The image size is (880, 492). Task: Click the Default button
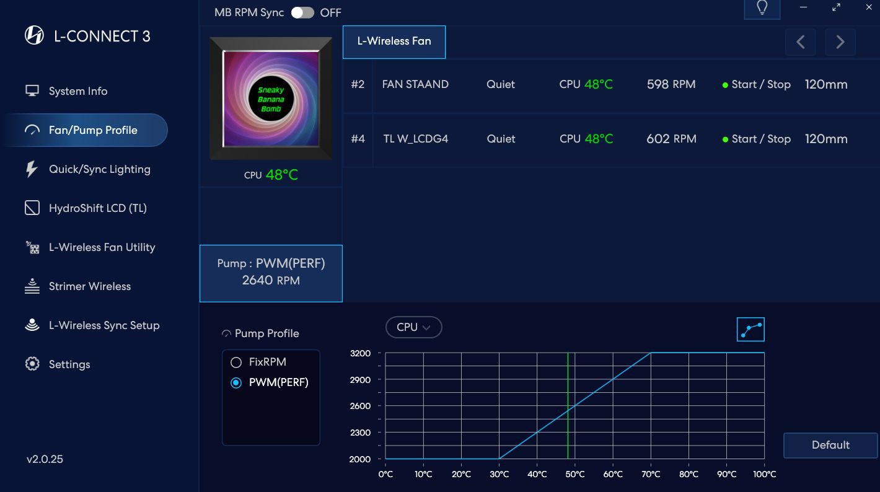(x=830, y=445)
